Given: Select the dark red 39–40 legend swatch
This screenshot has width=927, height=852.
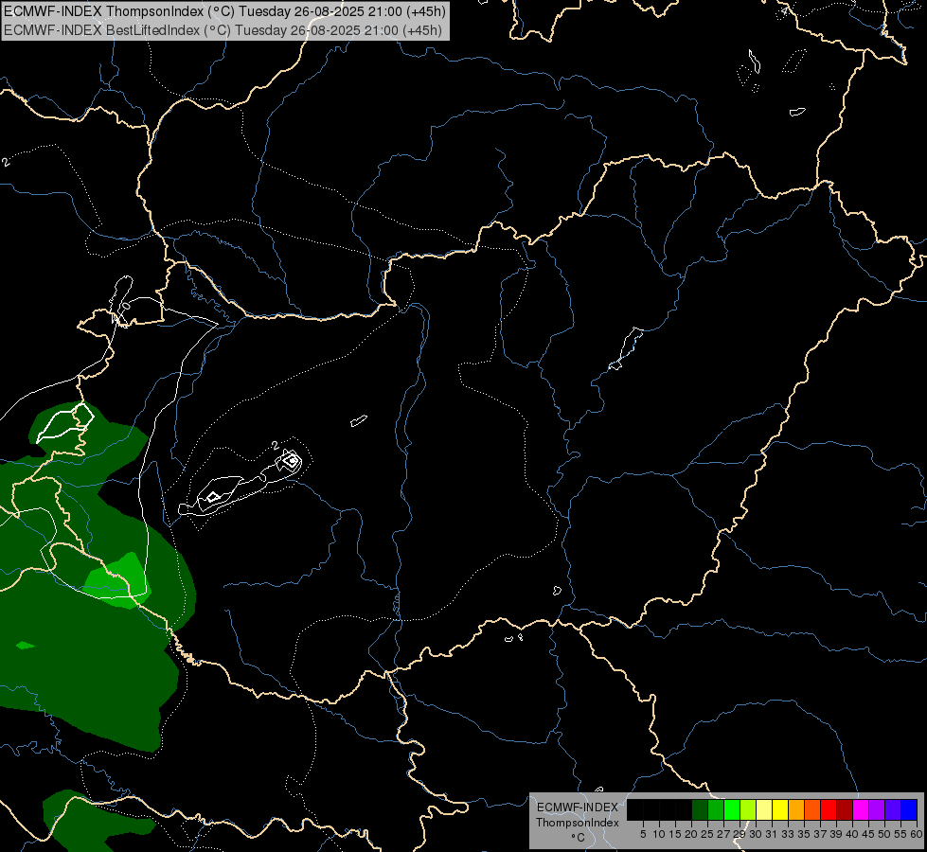Looking at the screenshot, I should coord(845,810).
